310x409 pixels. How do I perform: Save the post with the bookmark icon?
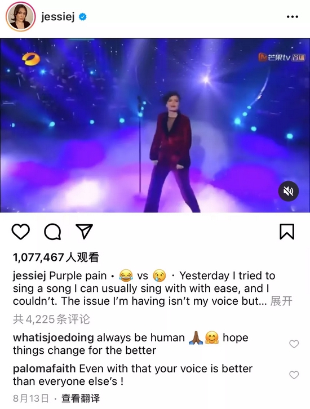tap(287, 232)
